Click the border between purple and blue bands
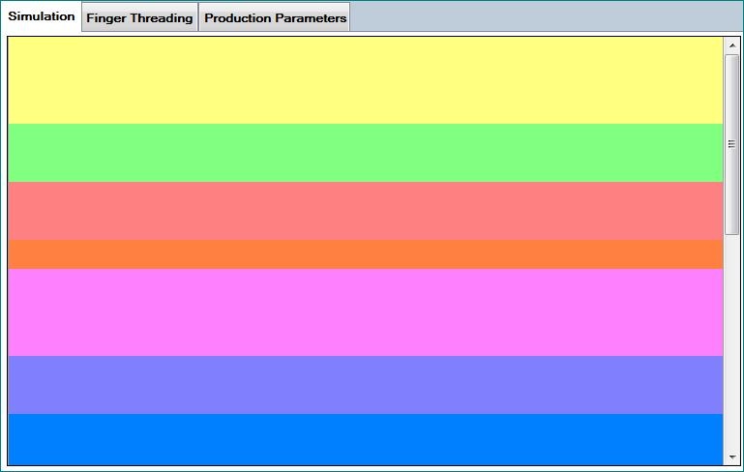 [365, 414]
